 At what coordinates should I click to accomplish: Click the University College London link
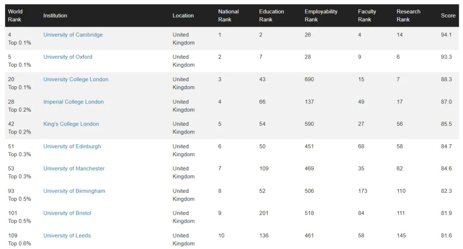pyautogui.click(x=76, y=79)
